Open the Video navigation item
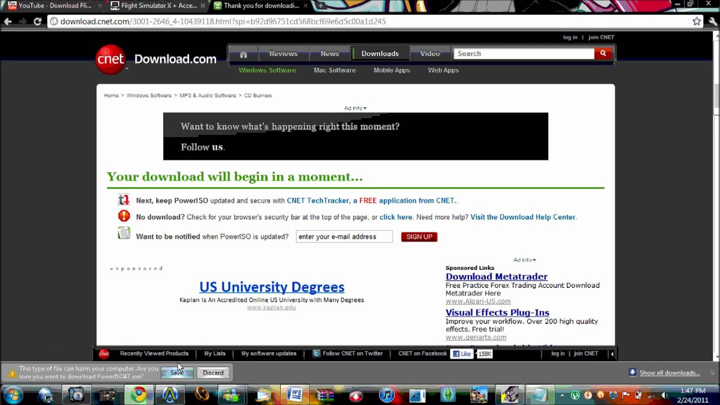 (x=430, y=53)
